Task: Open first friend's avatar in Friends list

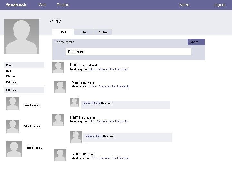Action: point(13,103)
